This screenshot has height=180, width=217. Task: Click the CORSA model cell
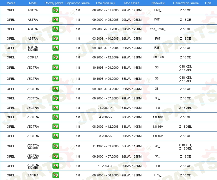click(33, 57)
